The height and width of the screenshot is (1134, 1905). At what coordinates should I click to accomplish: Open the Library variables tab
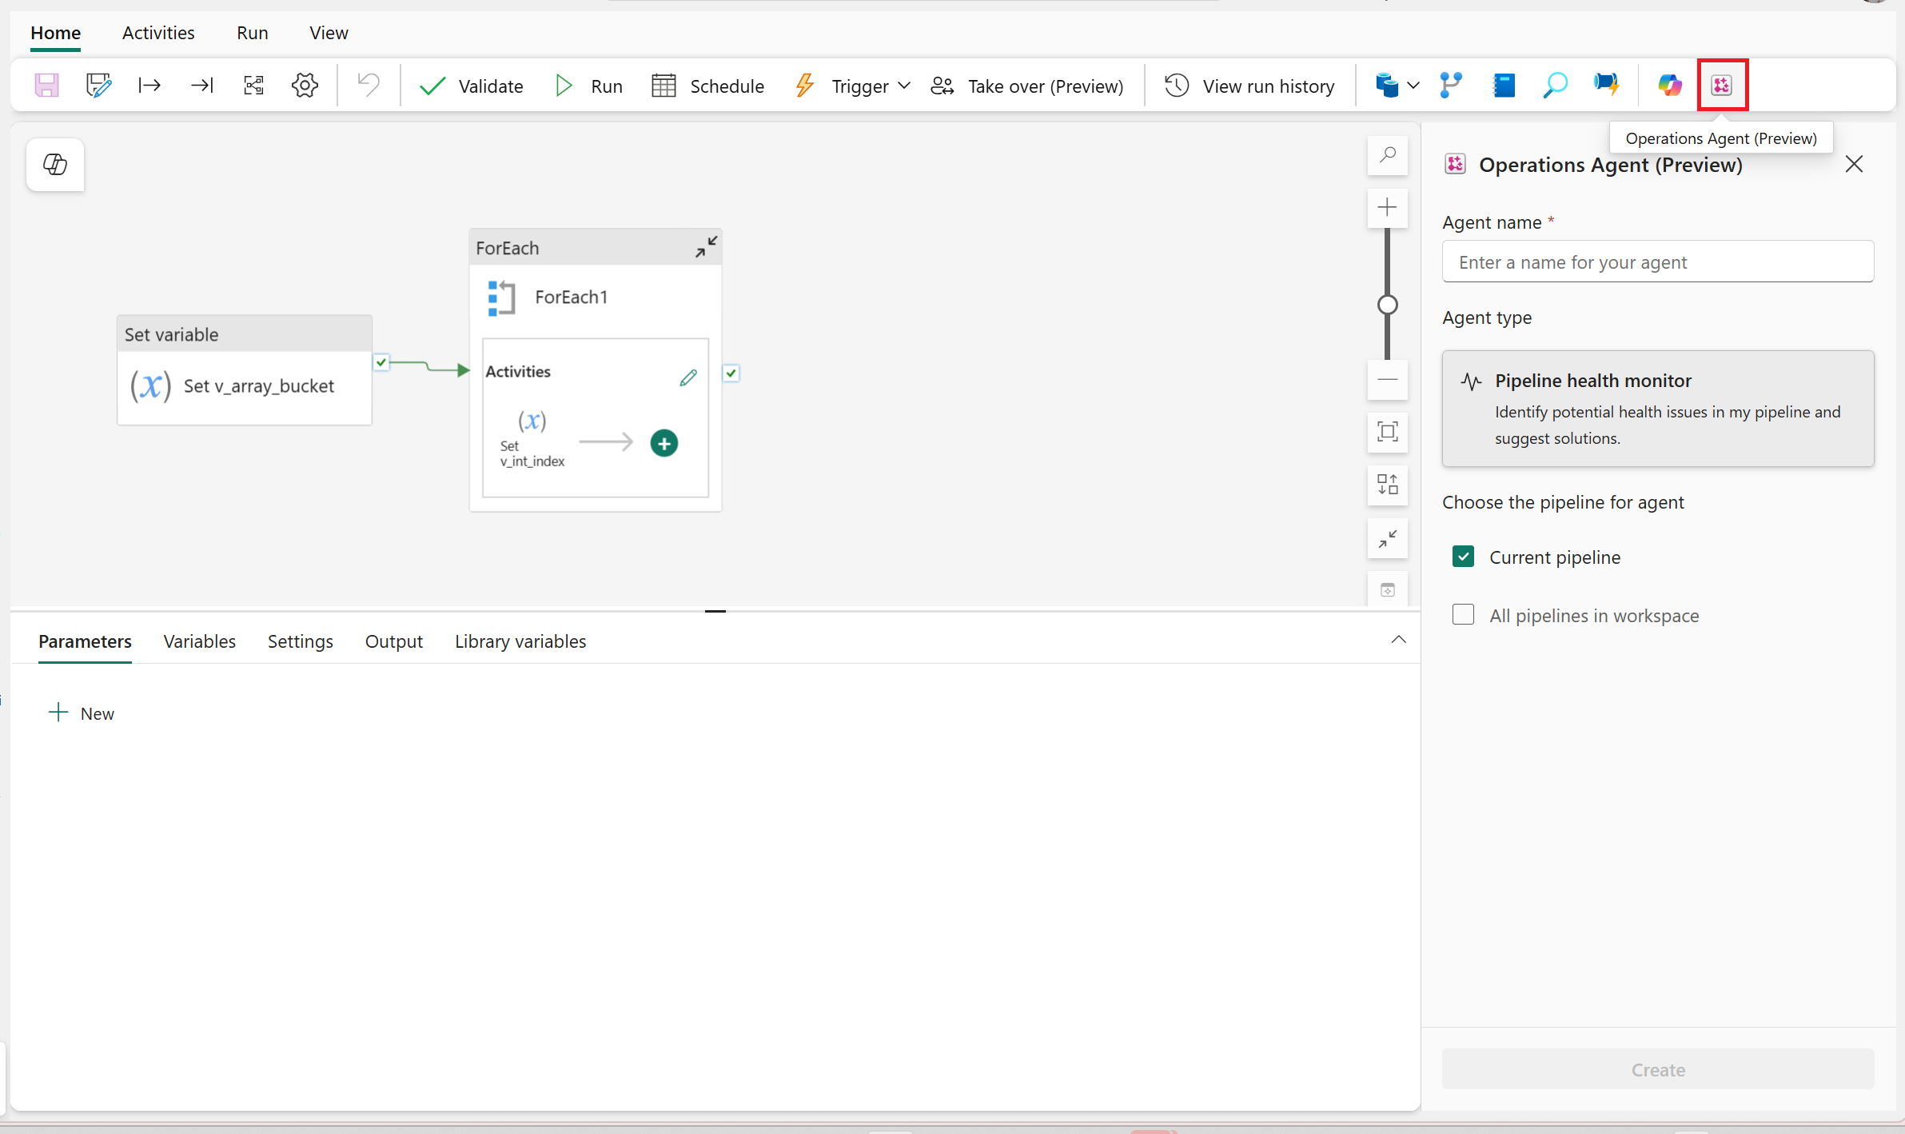[520, 641]
